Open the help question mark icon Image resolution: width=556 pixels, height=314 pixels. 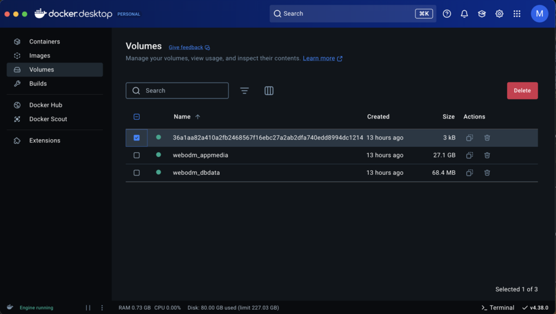pyautogui.click(x=447, y=14)
